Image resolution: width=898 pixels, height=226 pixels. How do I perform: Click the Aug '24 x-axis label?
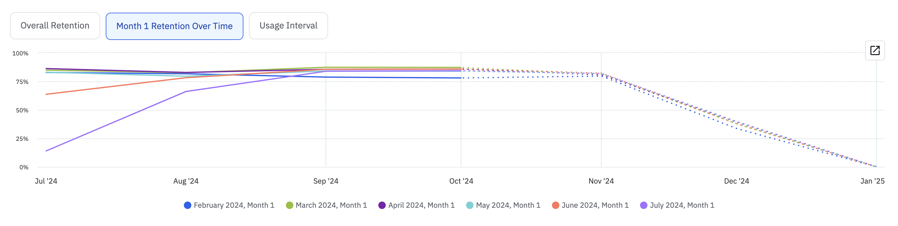coord(186,181)
